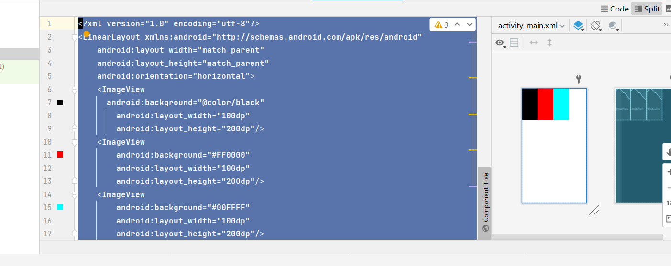Switch to Code view
The image size is (671, 266).
point(615,9)
